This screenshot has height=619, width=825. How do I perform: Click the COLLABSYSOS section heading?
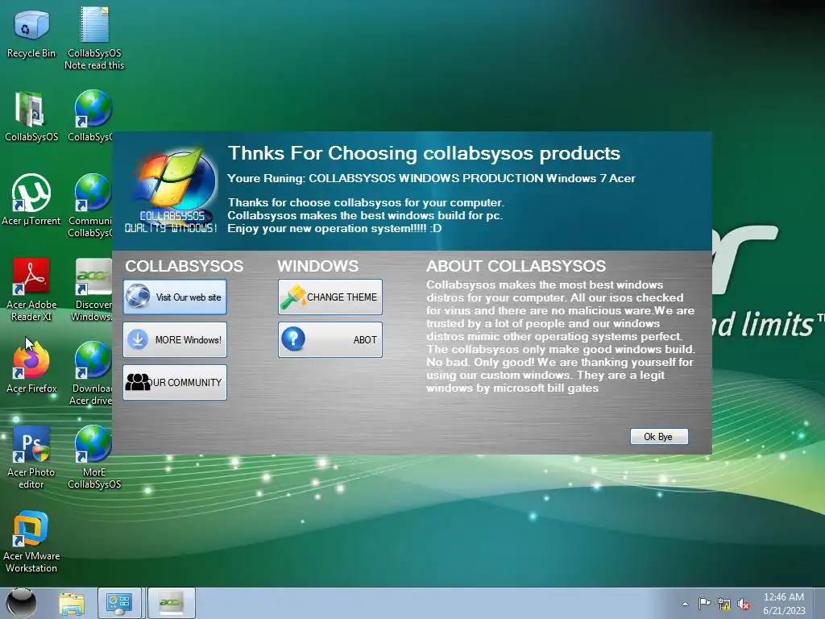(184, 266)
